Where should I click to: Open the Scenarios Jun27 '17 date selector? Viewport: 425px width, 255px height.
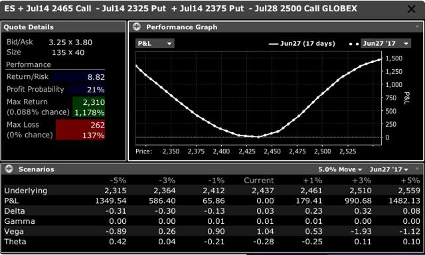389,169
